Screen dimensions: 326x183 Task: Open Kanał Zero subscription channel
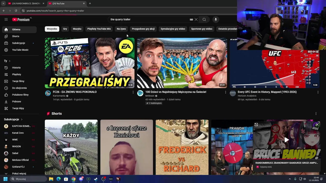[x=19, y=133]
